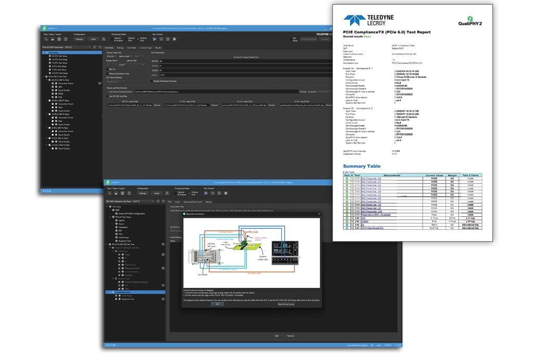Stop the run in lower QualiPHY window

pyautogui.click(x=219, y=193)
